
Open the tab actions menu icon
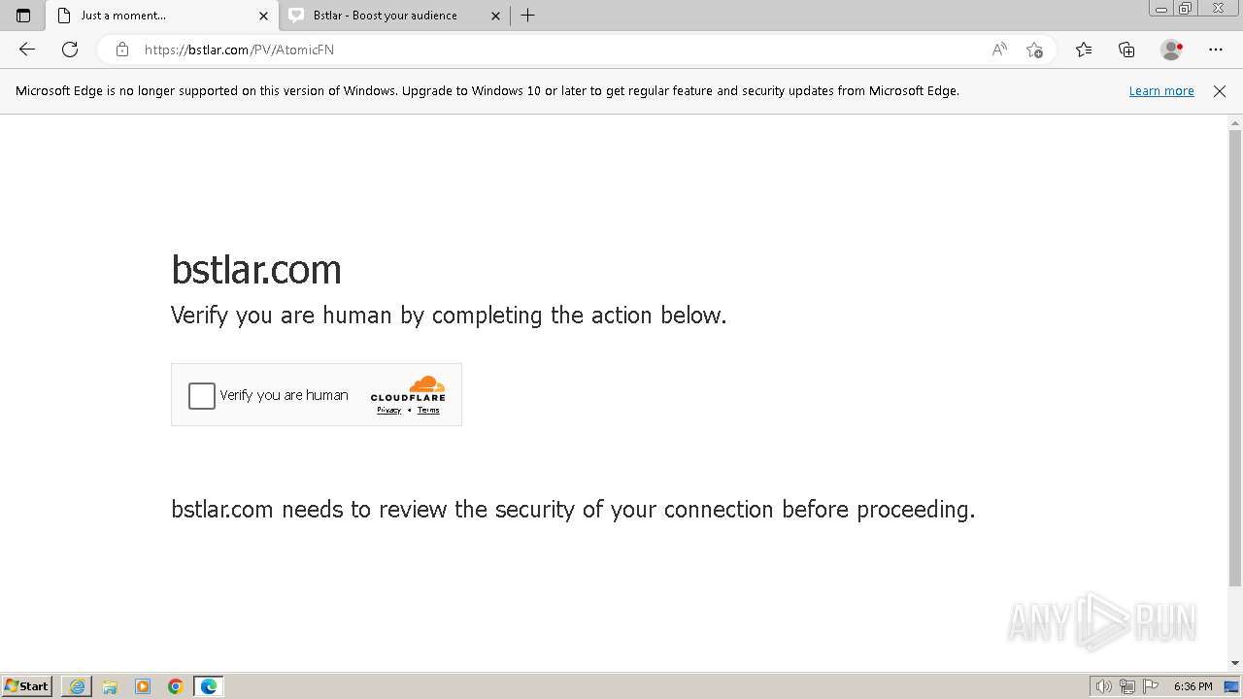point(23,16)
